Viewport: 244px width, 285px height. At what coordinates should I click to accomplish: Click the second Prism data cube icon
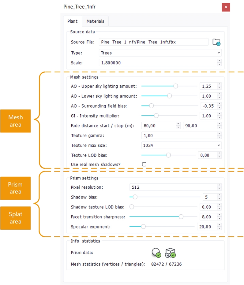coord(170,253)
